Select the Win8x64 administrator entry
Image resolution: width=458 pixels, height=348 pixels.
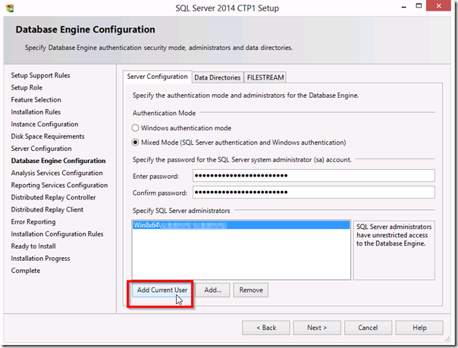pos(241,225)
